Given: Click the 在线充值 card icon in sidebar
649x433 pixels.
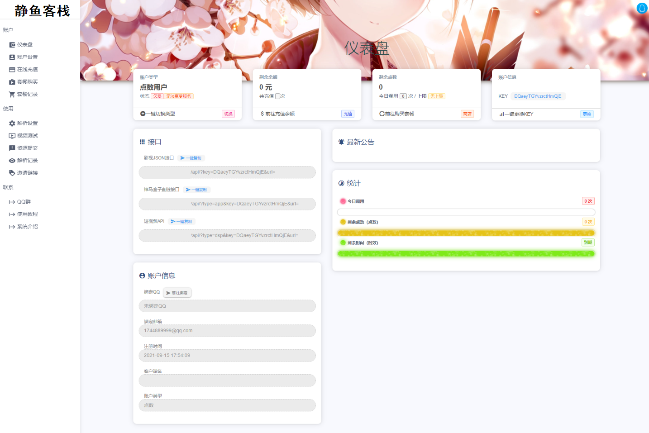Looking at the screenshot, I should pos(12,70).
